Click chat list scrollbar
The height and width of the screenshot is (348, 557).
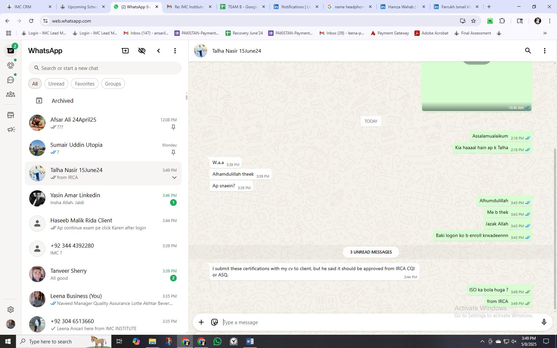[187, 97]
